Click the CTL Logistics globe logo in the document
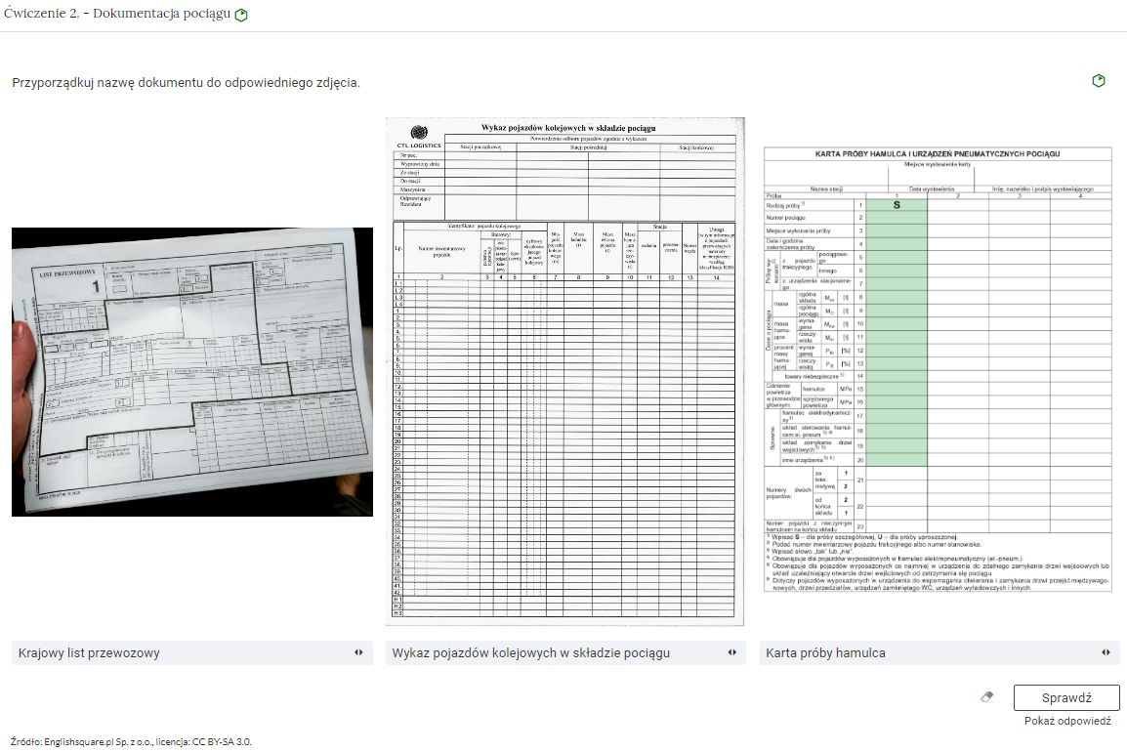1127x752 pixels. point(419,133)
